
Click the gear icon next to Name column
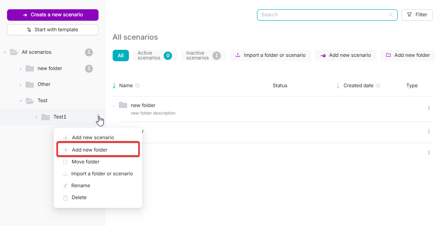click(137, 86)
